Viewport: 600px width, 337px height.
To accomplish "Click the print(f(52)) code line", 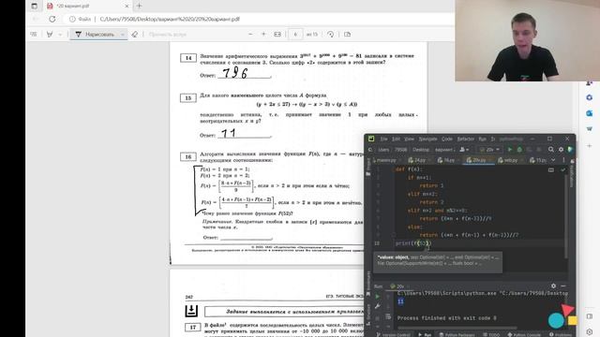I will (413, 243).
